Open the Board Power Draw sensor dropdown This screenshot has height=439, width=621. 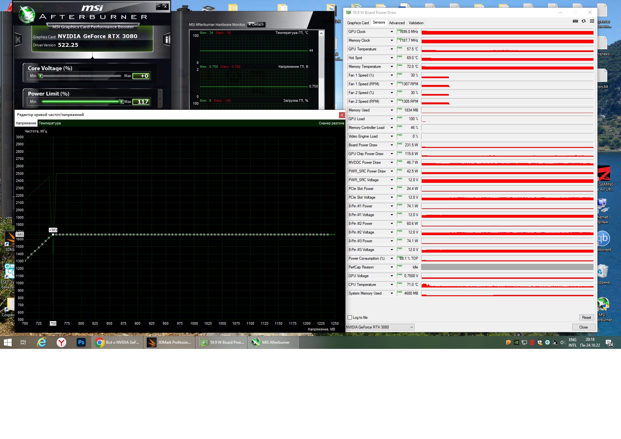coord(392,145)
